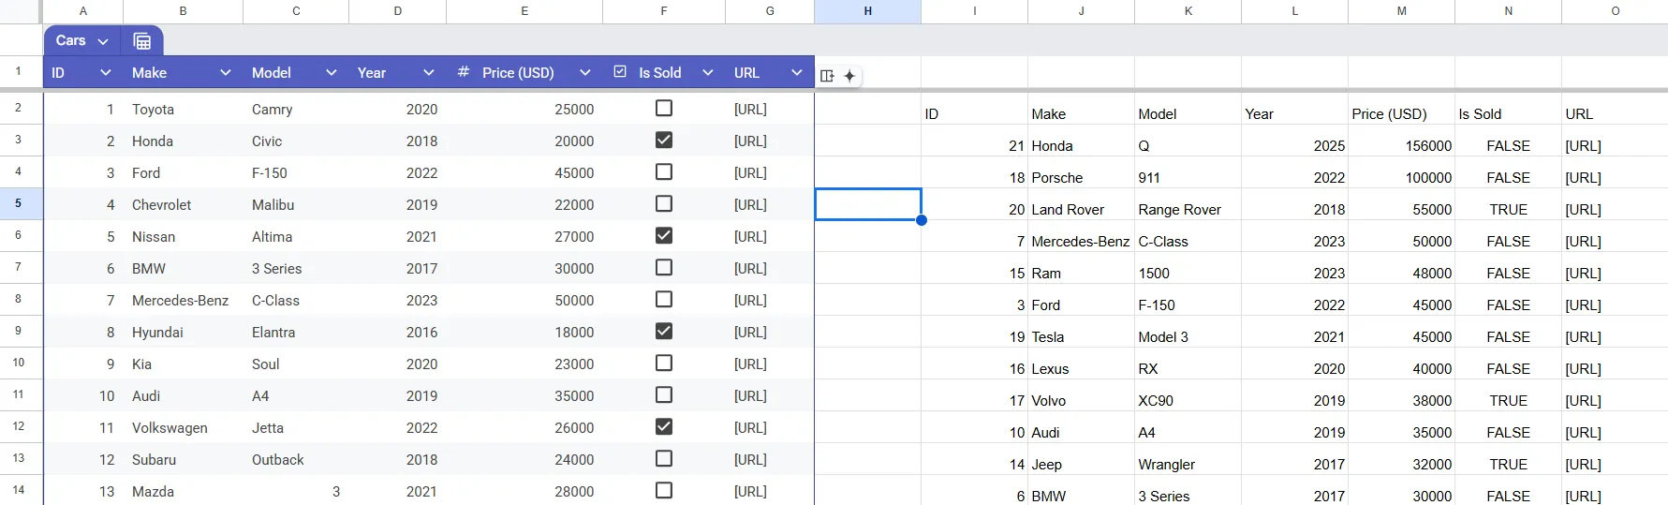Open the table view icon next to Cars
The width and height of the screenshot is (1668, 505).
tap(142, 41)
